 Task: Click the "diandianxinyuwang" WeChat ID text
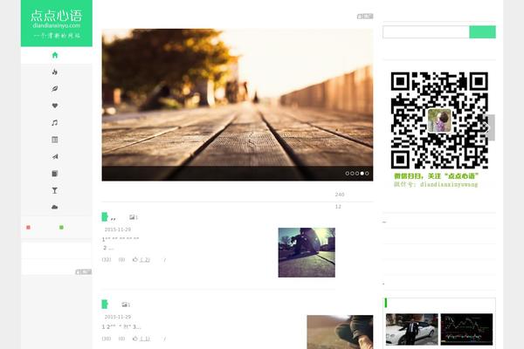[449, 184]
